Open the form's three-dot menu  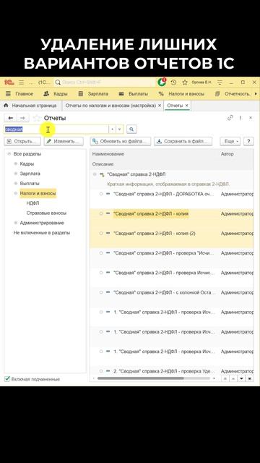240,118
